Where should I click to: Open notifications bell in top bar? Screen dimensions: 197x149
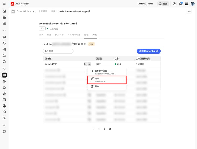point(180,4)
